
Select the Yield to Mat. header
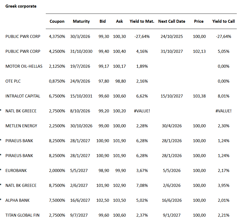[142, 21]
